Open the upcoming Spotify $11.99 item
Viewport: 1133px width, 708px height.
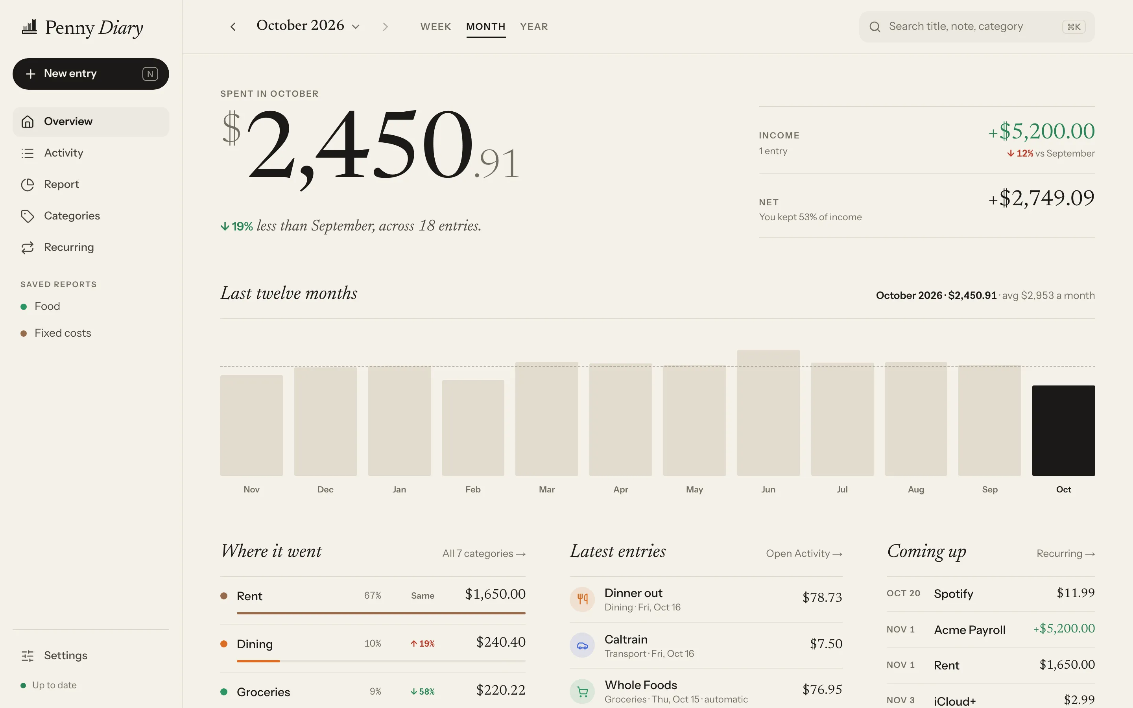click(x=991, y=594)
